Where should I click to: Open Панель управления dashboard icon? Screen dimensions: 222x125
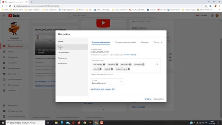coord(4,46)
